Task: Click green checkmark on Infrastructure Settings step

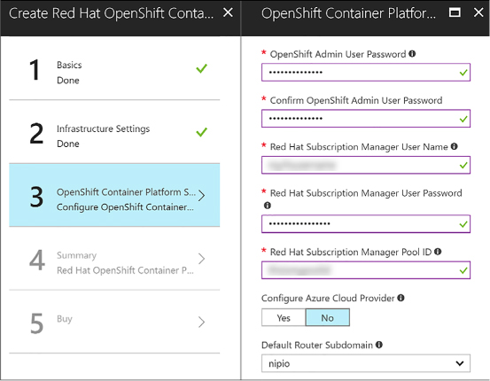Action: (201, 132)
